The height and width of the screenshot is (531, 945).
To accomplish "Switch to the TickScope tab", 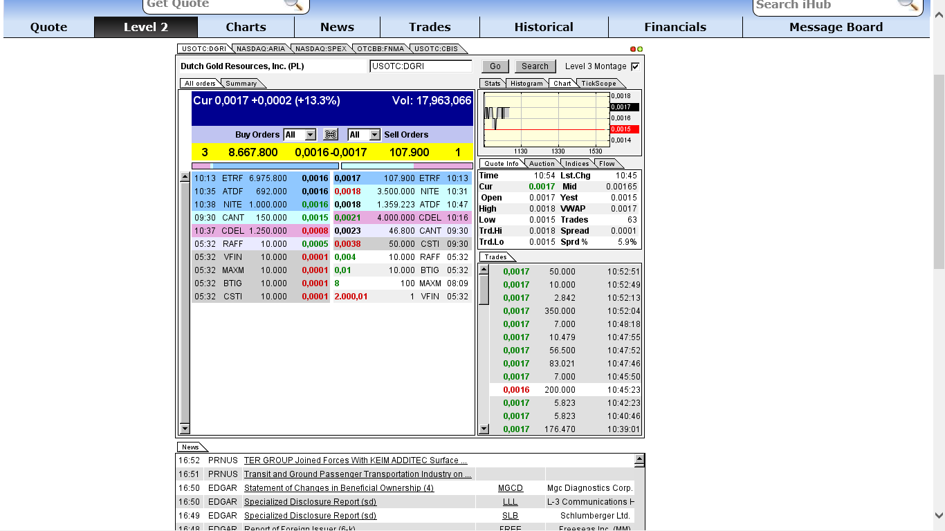I will tap(599, 83).
